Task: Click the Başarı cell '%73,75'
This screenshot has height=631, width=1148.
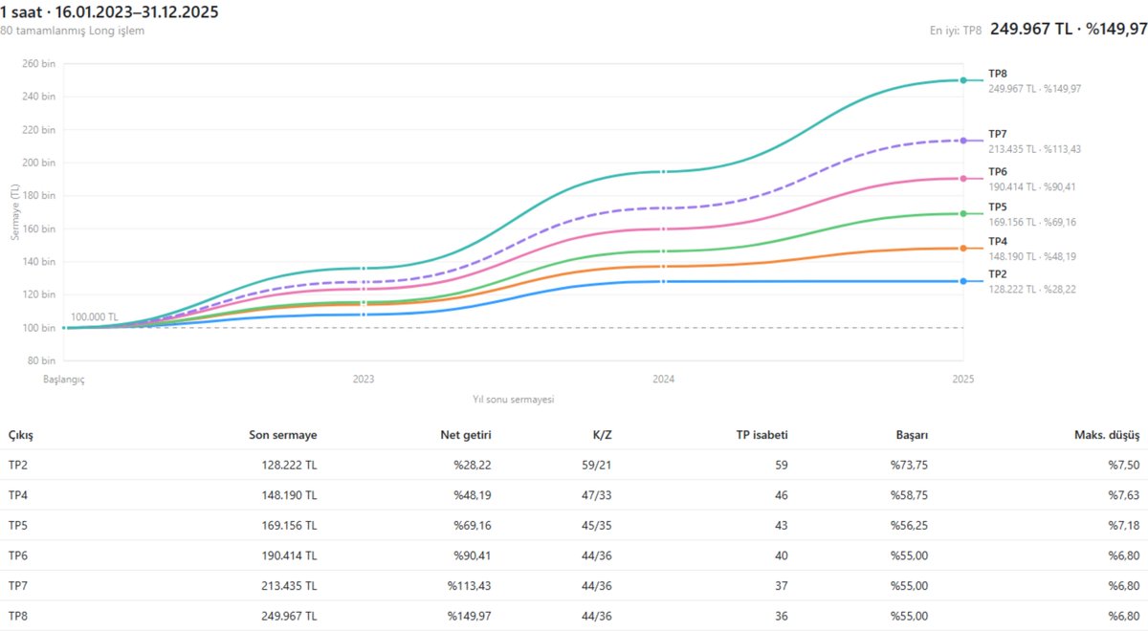Action: click(910, 465)
